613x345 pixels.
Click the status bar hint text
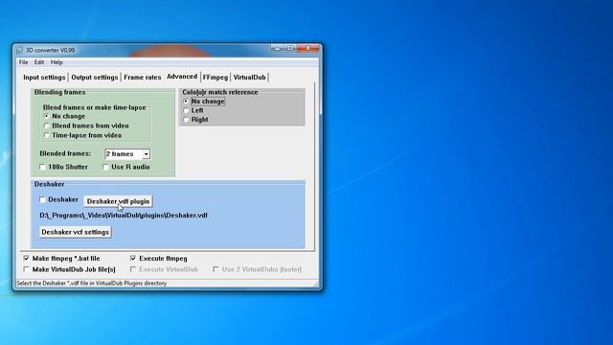pyautogui.click(x=92, y=283)
